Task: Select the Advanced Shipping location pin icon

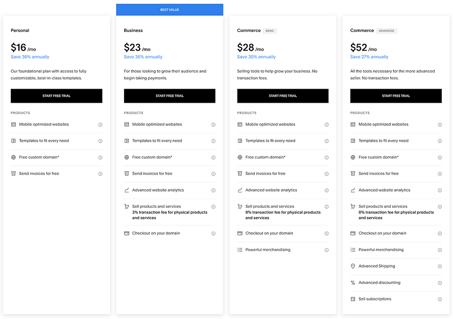Action: click(x=353, y=266)
